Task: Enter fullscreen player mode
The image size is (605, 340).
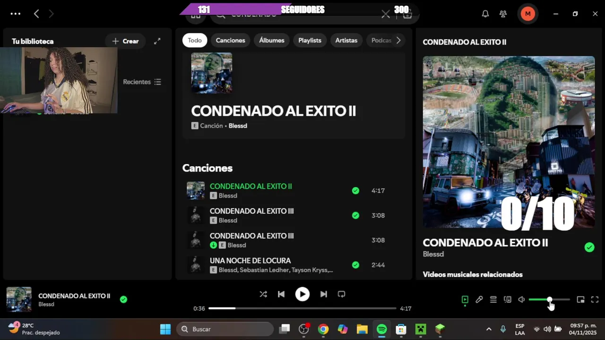Action: point(595,299)
